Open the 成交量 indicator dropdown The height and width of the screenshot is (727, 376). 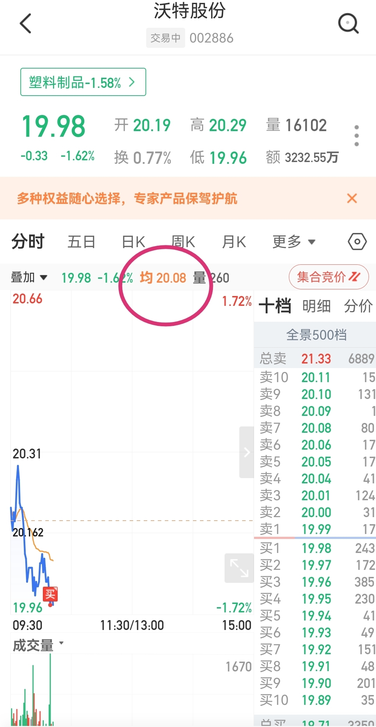38,645
